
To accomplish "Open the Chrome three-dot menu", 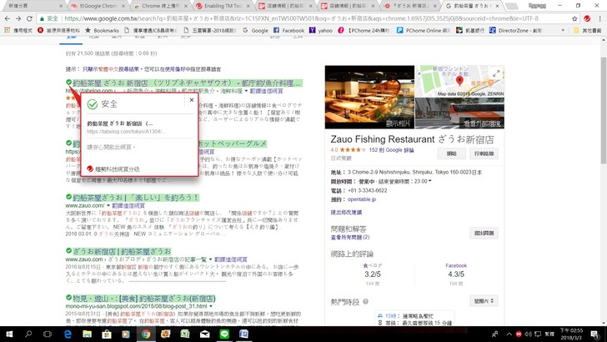I will [598, 17].
